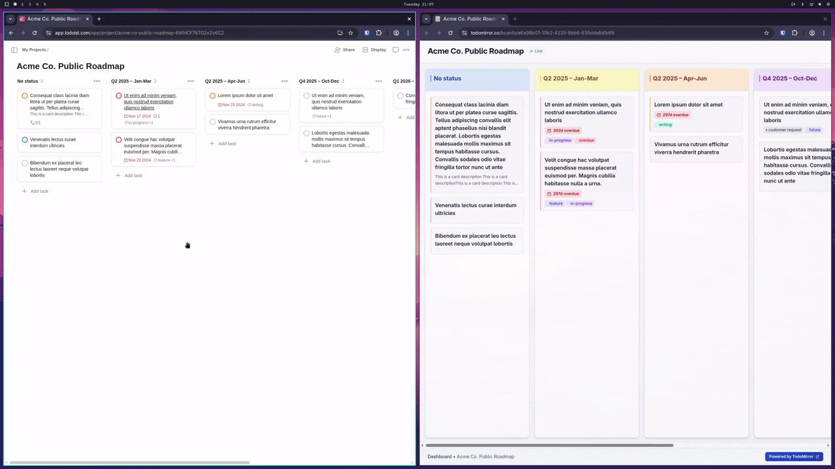Click the customer request tag in TodoMirror
Viewport: 835px width, 469px height.
tap(783, 130)
